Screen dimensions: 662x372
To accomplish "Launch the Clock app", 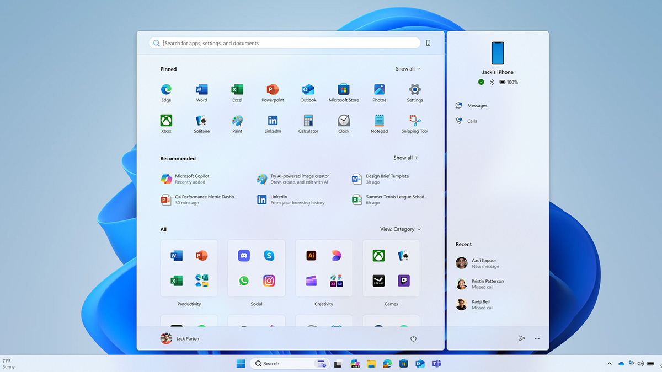I will click(x=344, y=123).
